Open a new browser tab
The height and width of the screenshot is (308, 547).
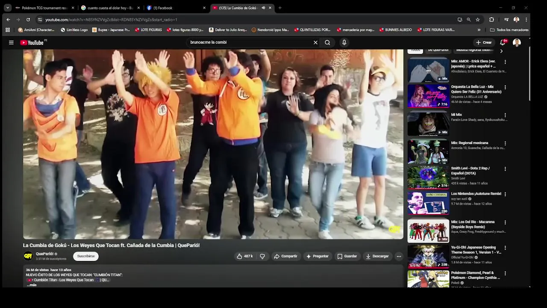click(280, 8)
